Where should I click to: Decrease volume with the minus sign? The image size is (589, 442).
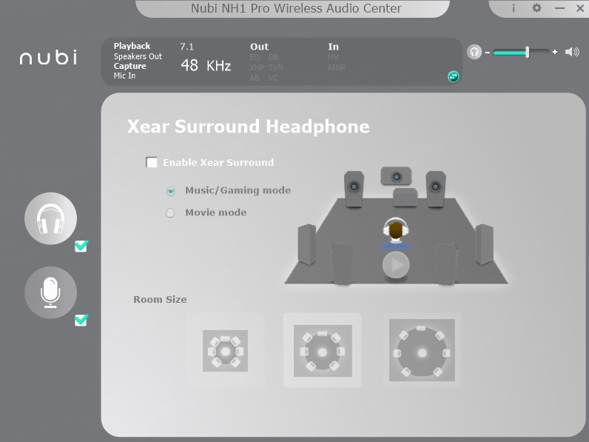487,53
